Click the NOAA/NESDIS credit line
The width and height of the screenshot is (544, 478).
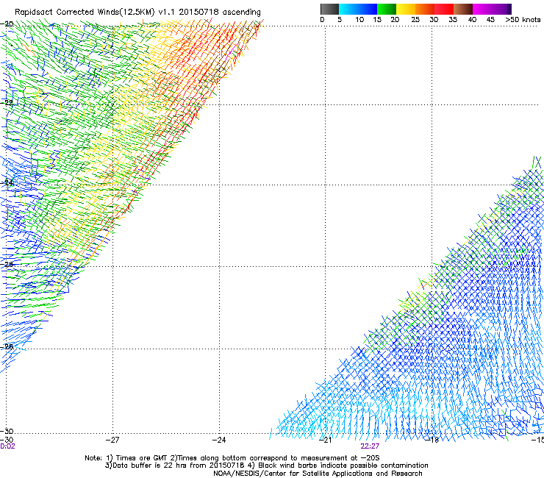coord(318,474)
